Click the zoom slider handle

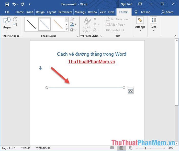(146, 148)
